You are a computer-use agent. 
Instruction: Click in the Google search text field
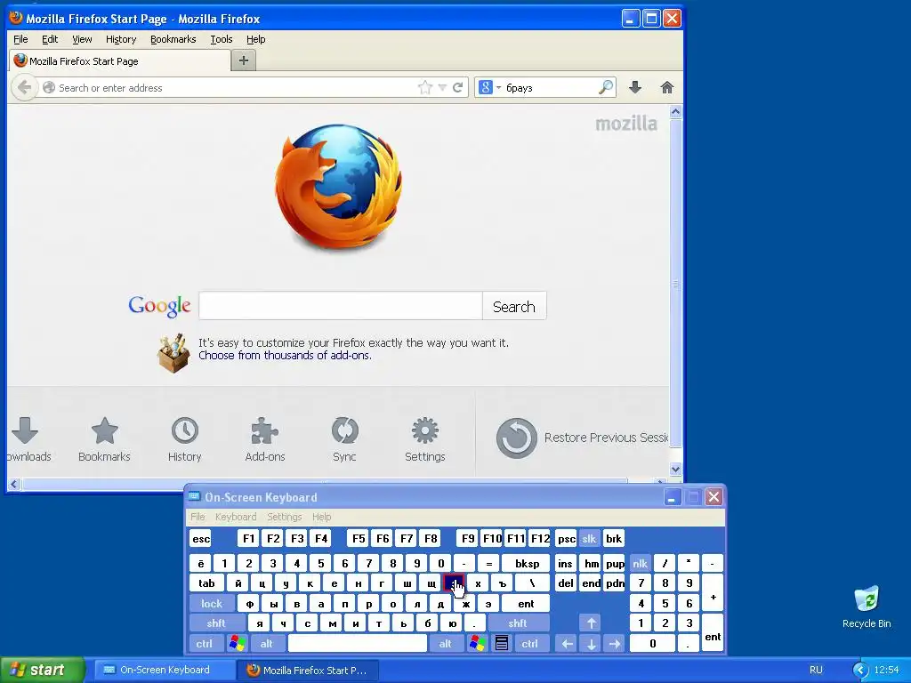tap(341, 306)
